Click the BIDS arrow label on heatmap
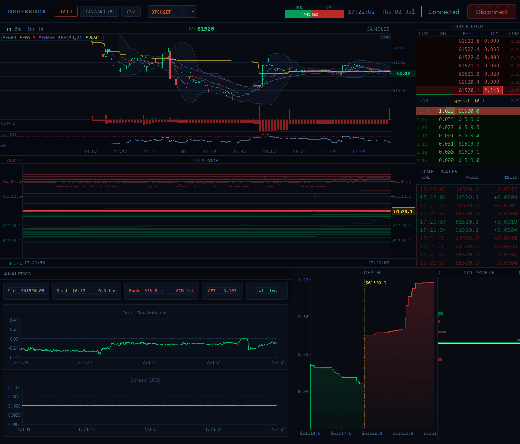The height and width of the screenshot is (444, 520). tap(15, 263)
